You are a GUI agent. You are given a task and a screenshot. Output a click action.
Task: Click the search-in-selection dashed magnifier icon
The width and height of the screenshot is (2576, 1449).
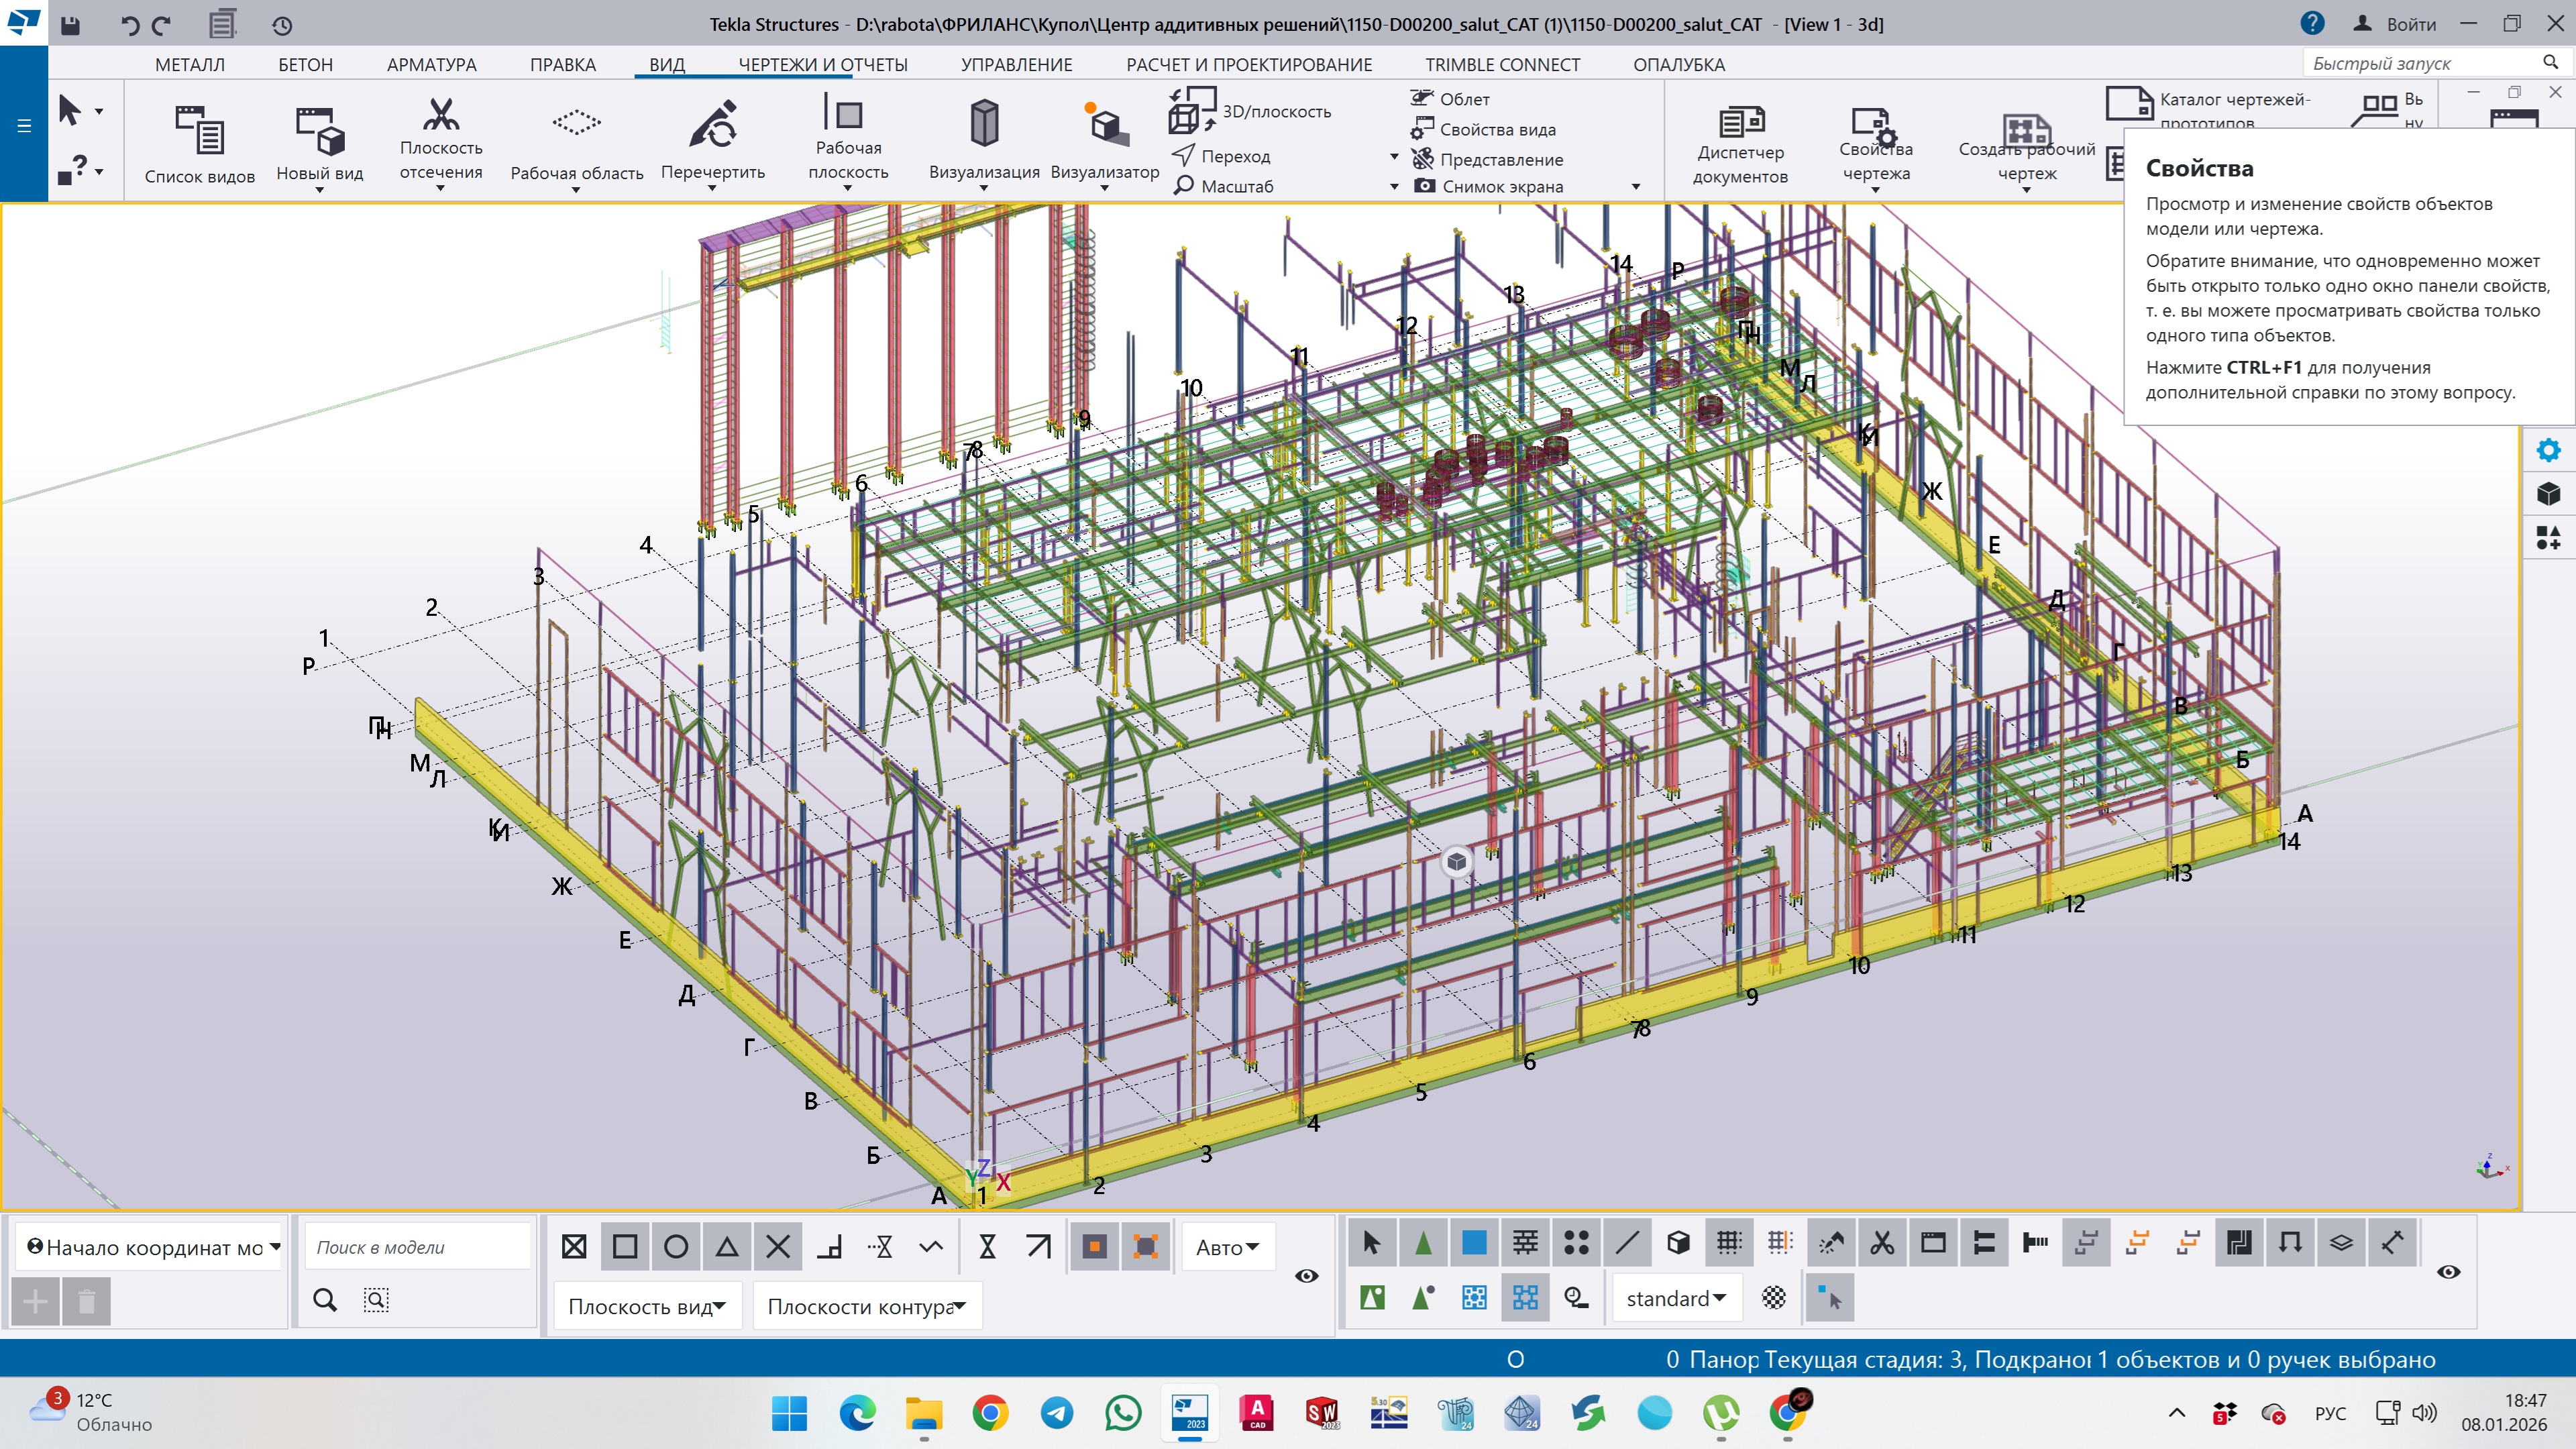tap(376, 1300)
